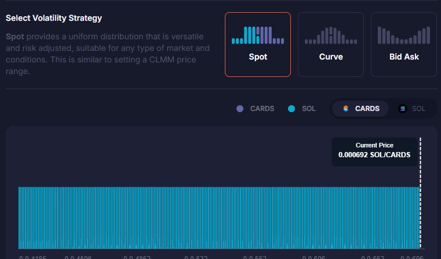The height and width of the screenshot is (259, 441).
Task: Click the 0.000692 SOL/CARDS price value
Action: (x=374, y=155)
